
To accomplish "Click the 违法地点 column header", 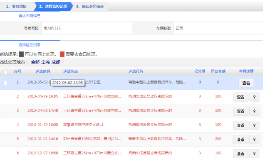I will [71, 71].
